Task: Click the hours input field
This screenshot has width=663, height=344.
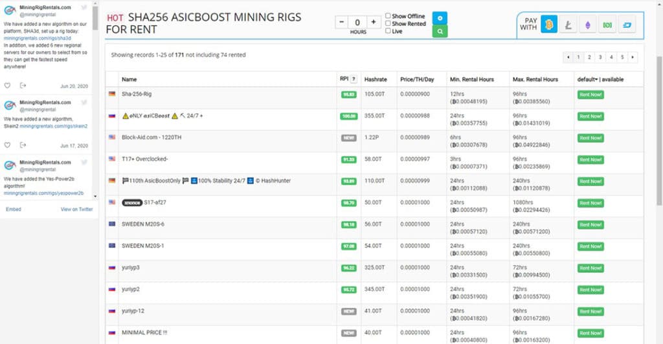Action: 357,22
